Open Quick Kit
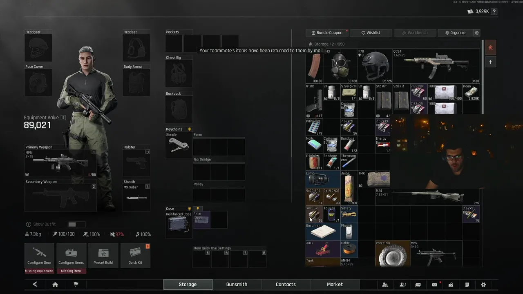Image resolution: width=523 pixels, height=294 pixels. (x=135, y=256)
